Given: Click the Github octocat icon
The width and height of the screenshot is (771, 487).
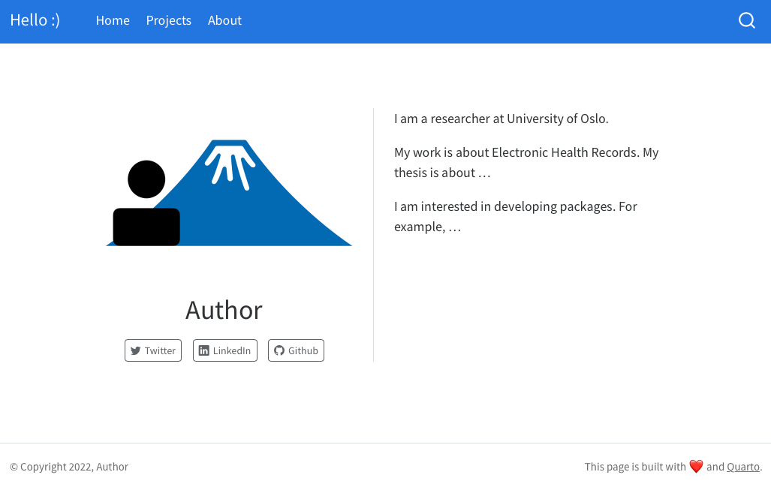Looking at the screenshot, I should point(279,350).
